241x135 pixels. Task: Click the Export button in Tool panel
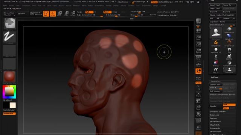click(x=229, y=12)
